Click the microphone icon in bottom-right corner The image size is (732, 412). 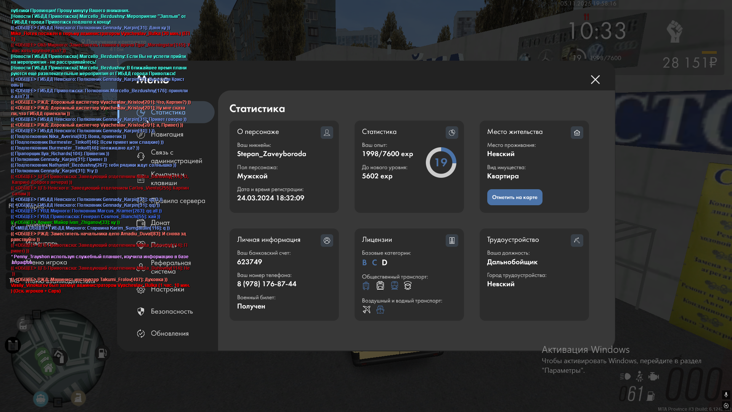tap(726, 394)
